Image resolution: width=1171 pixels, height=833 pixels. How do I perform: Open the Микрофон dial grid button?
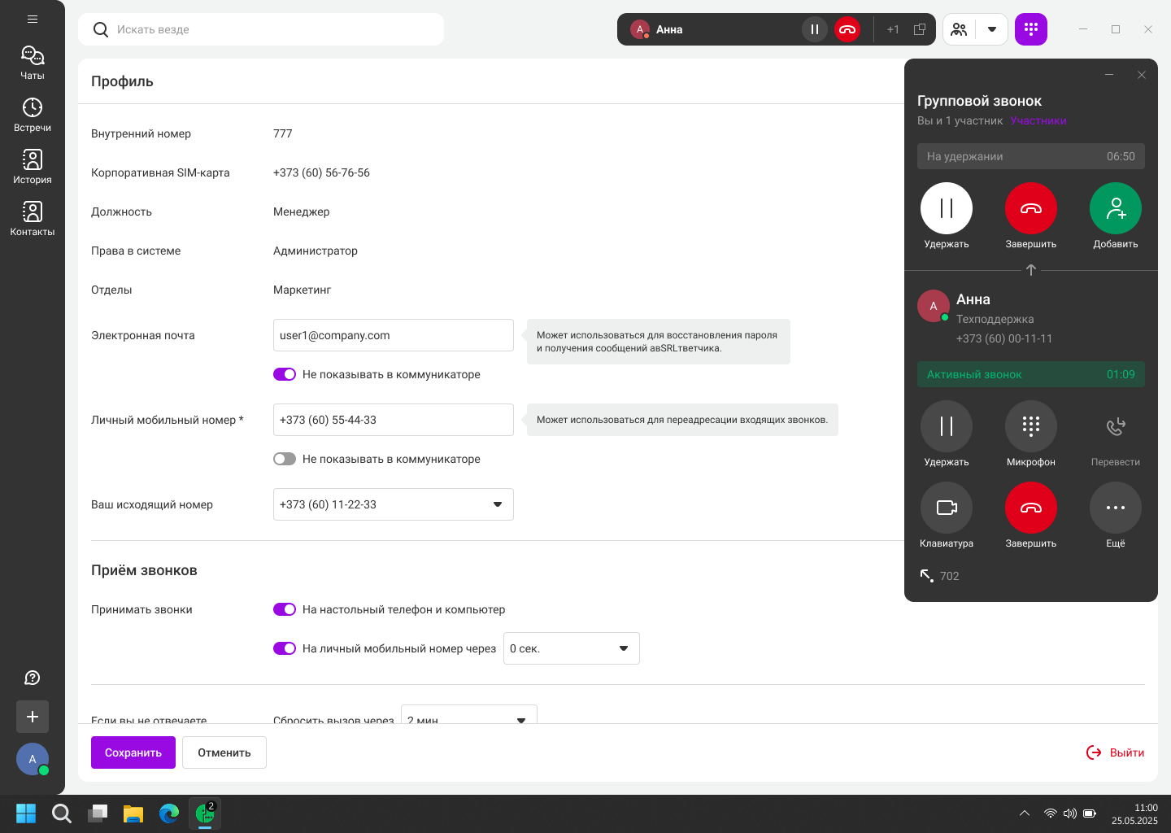pyautogui.click(x=1030, y=426)
